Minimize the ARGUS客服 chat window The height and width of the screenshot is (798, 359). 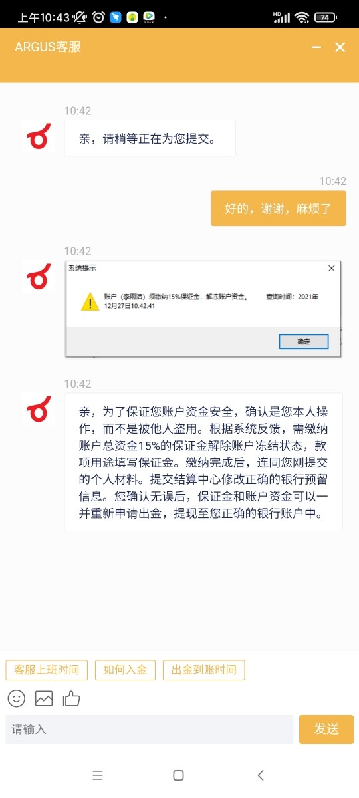pos(316,47)
